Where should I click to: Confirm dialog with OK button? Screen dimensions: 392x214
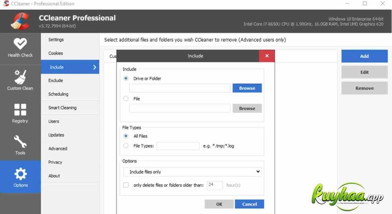tap(219, 204)
